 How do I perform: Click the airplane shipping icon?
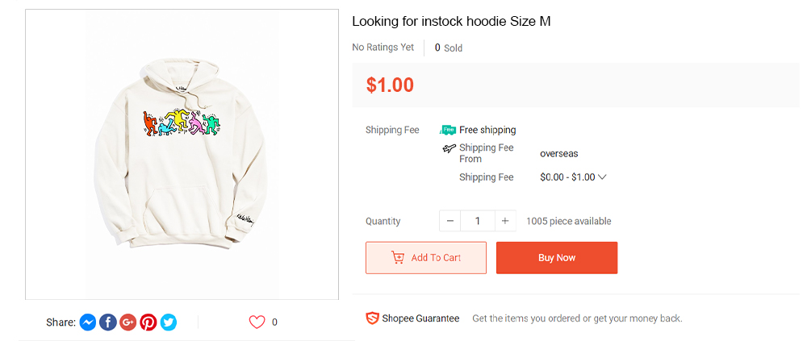pyautogui.click(x=449, y=148)
